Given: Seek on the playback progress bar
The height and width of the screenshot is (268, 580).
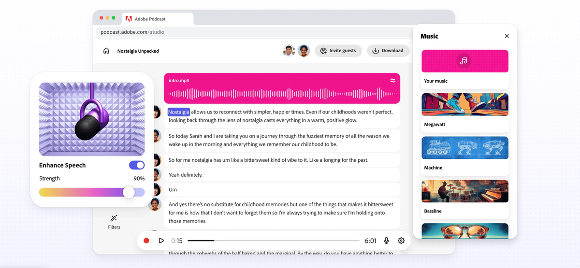Looking at the screenshot, I should (x=274, y=240).
